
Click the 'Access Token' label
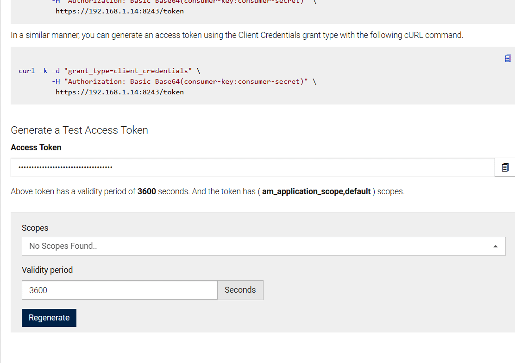(36, 148)
